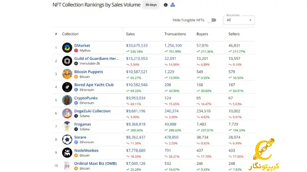Click the Immutable-Zk chain icon
Image resolution: width=307 pixels, height=172 pixels.
pos(76,64)
